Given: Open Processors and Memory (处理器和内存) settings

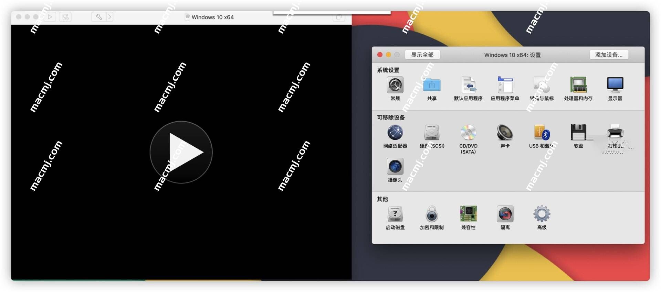Looking at the screenshot, I should tap(578, 85).
